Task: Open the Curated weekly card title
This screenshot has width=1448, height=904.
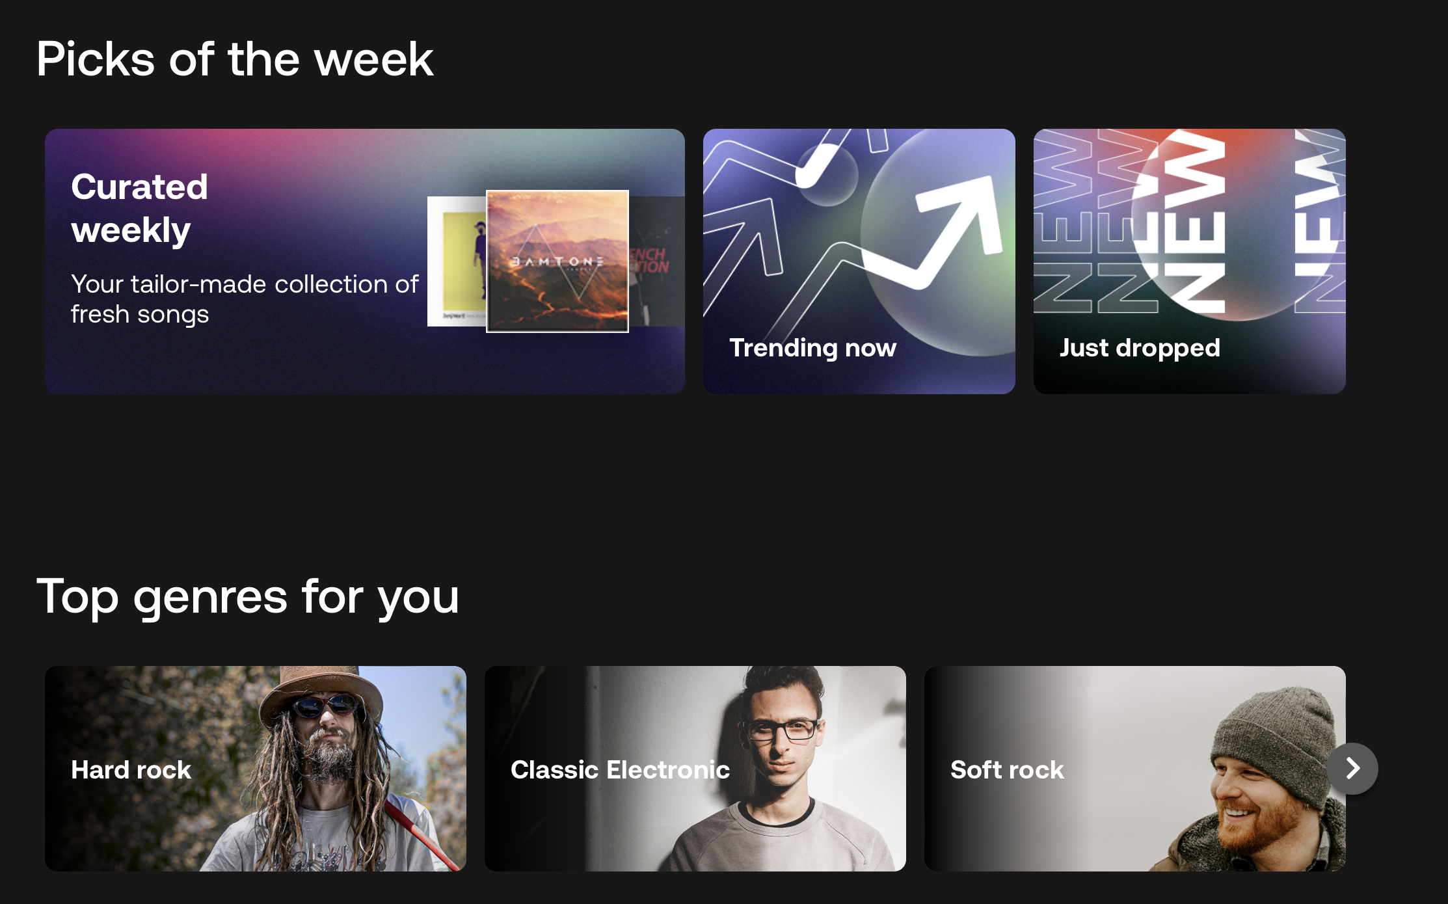Action: [139, 208]
